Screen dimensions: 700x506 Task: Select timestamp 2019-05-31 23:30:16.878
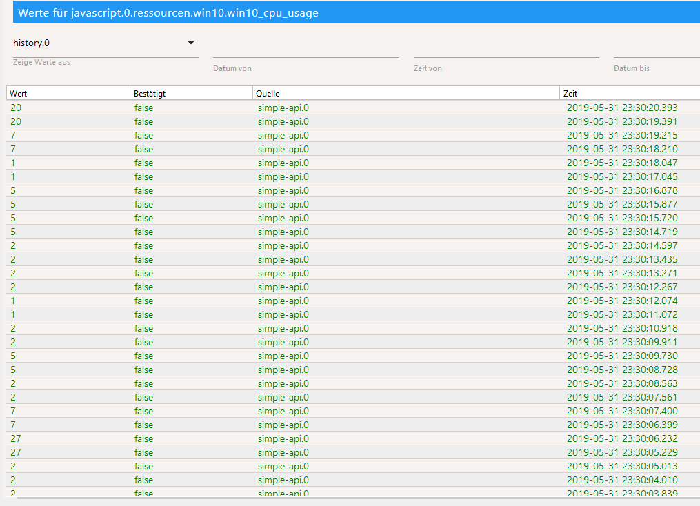[x=622, y=190]
